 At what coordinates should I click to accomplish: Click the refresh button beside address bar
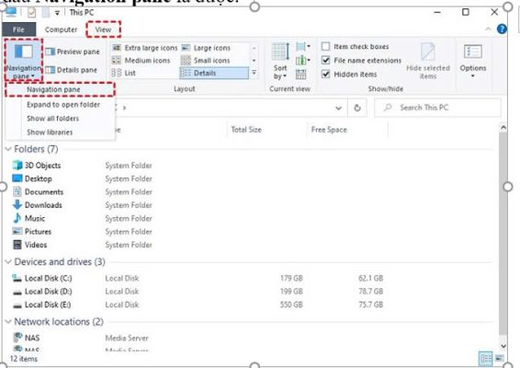pyautogui.click(x=357, y=108)
